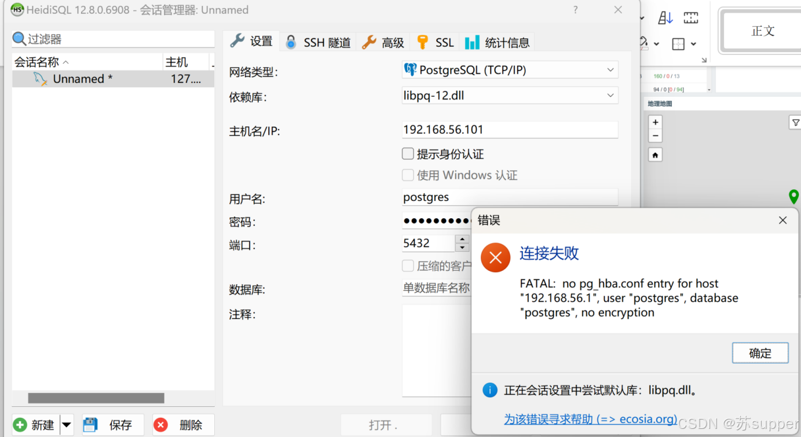Click the 连接失败 heading in error dialog
The height and width of the screenshot is (437, 801).
[549, 253]
